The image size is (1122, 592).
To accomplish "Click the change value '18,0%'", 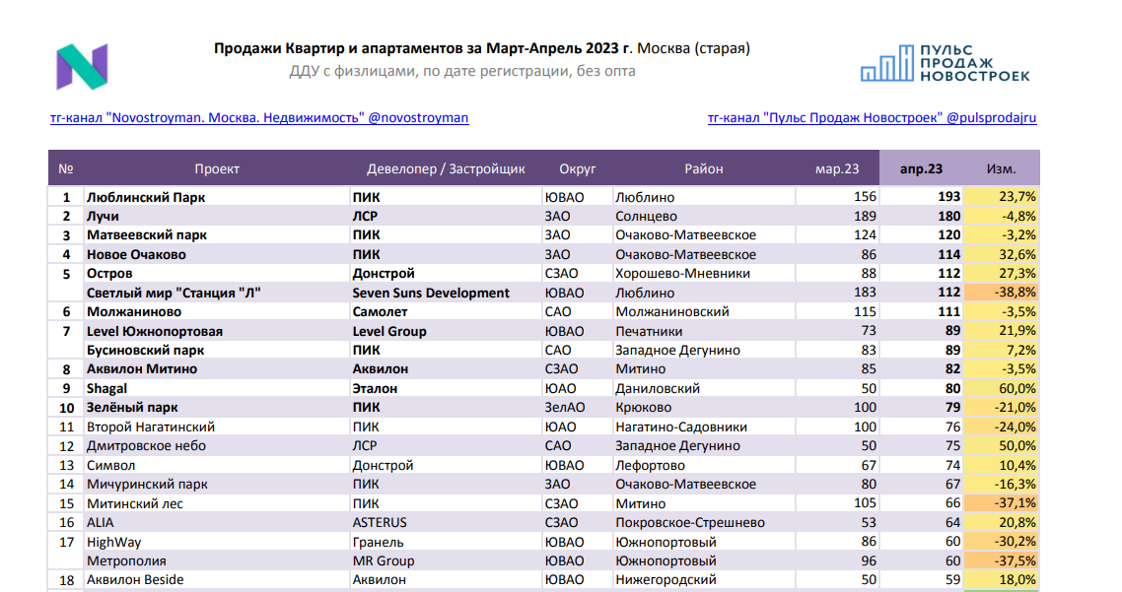I will 1017,580.
